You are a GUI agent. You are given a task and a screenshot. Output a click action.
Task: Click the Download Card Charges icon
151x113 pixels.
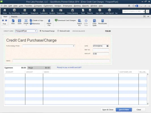coord(56,20)
